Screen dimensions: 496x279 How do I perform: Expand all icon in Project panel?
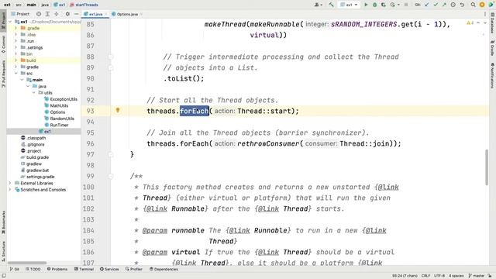(47, 14)
